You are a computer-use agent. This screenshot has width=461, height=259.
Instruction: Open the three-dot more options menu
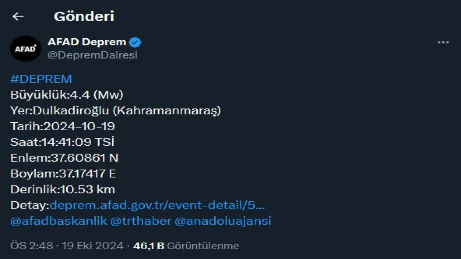pyautogui.click(x=442, y=41)
